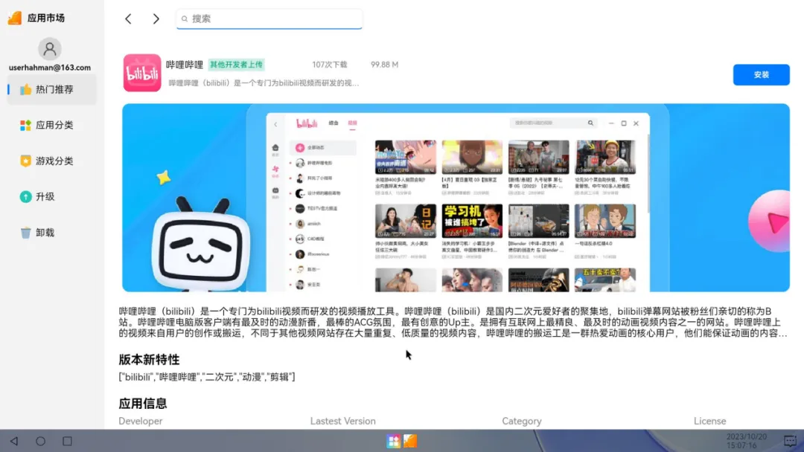Open 热门推荐 in the sidebar
The width and height of the screenshot is (804, 452).
pyautogui.click(x=51, y=89)
